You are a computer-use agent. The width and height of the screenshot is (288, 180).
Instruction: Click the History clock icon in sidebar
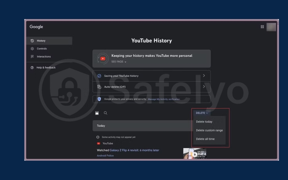pos(32,41)
